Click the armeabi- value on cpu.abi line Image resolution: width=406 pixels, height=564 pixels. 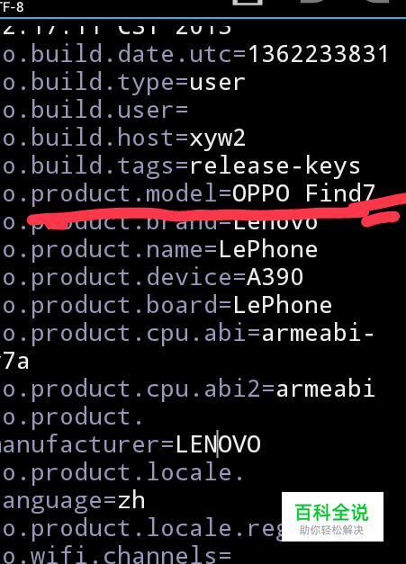[x=318, y=334]
